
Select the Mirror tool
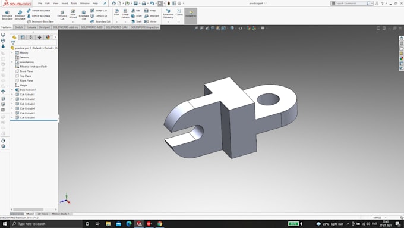coord(150,21)
